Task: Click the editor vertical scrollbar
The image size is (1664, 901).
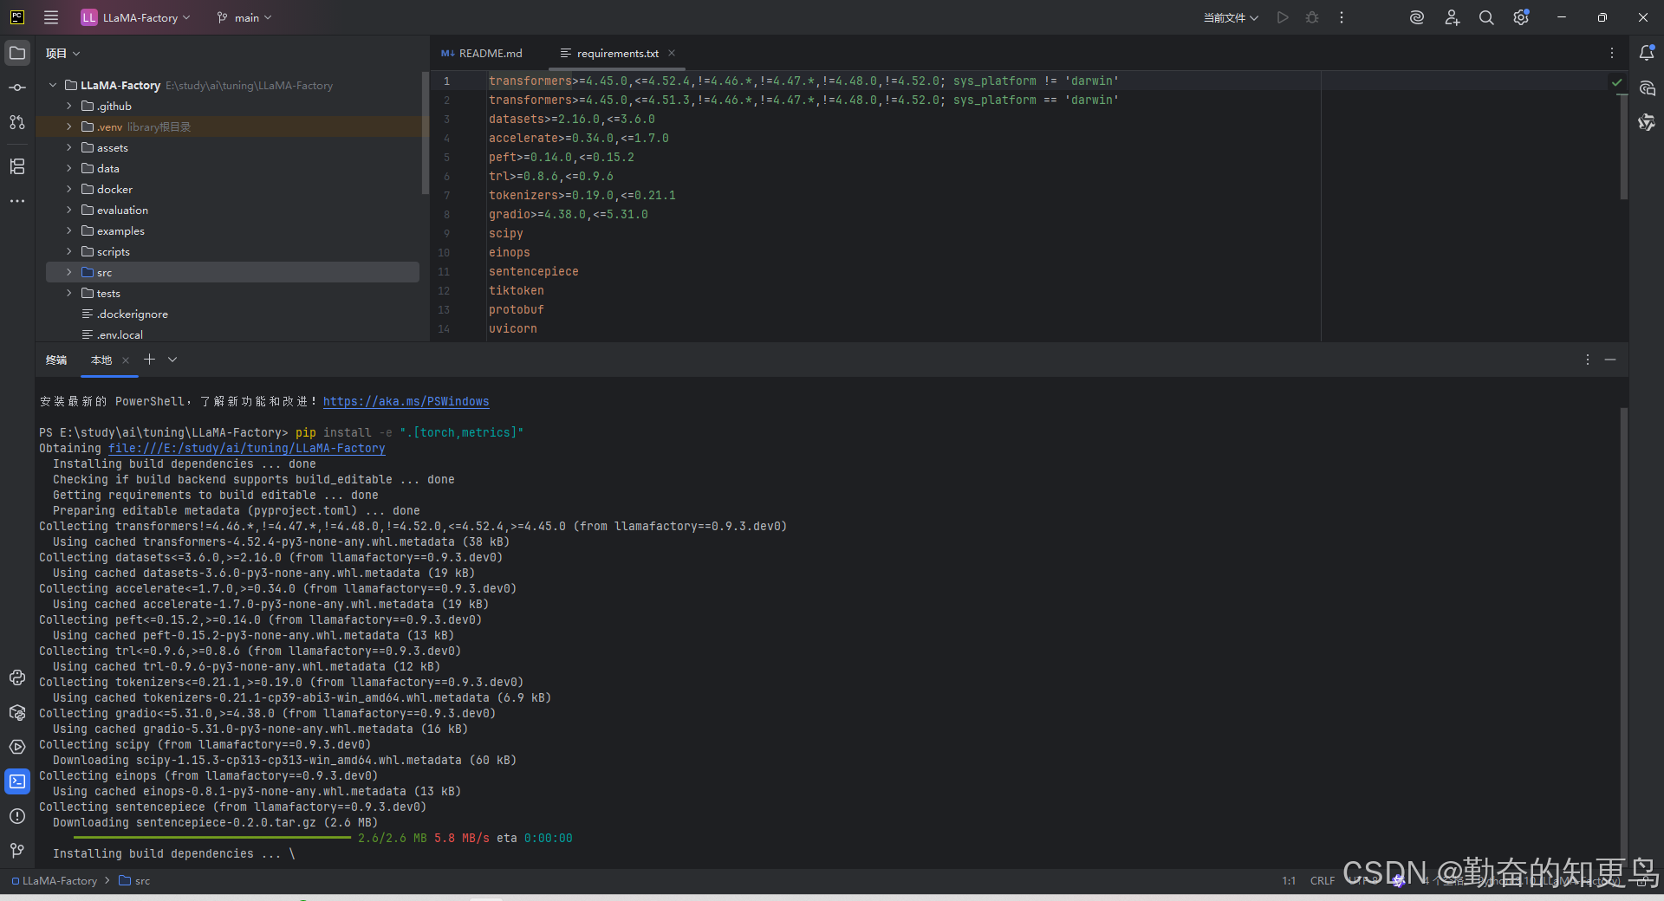Action: (1623, 146)
